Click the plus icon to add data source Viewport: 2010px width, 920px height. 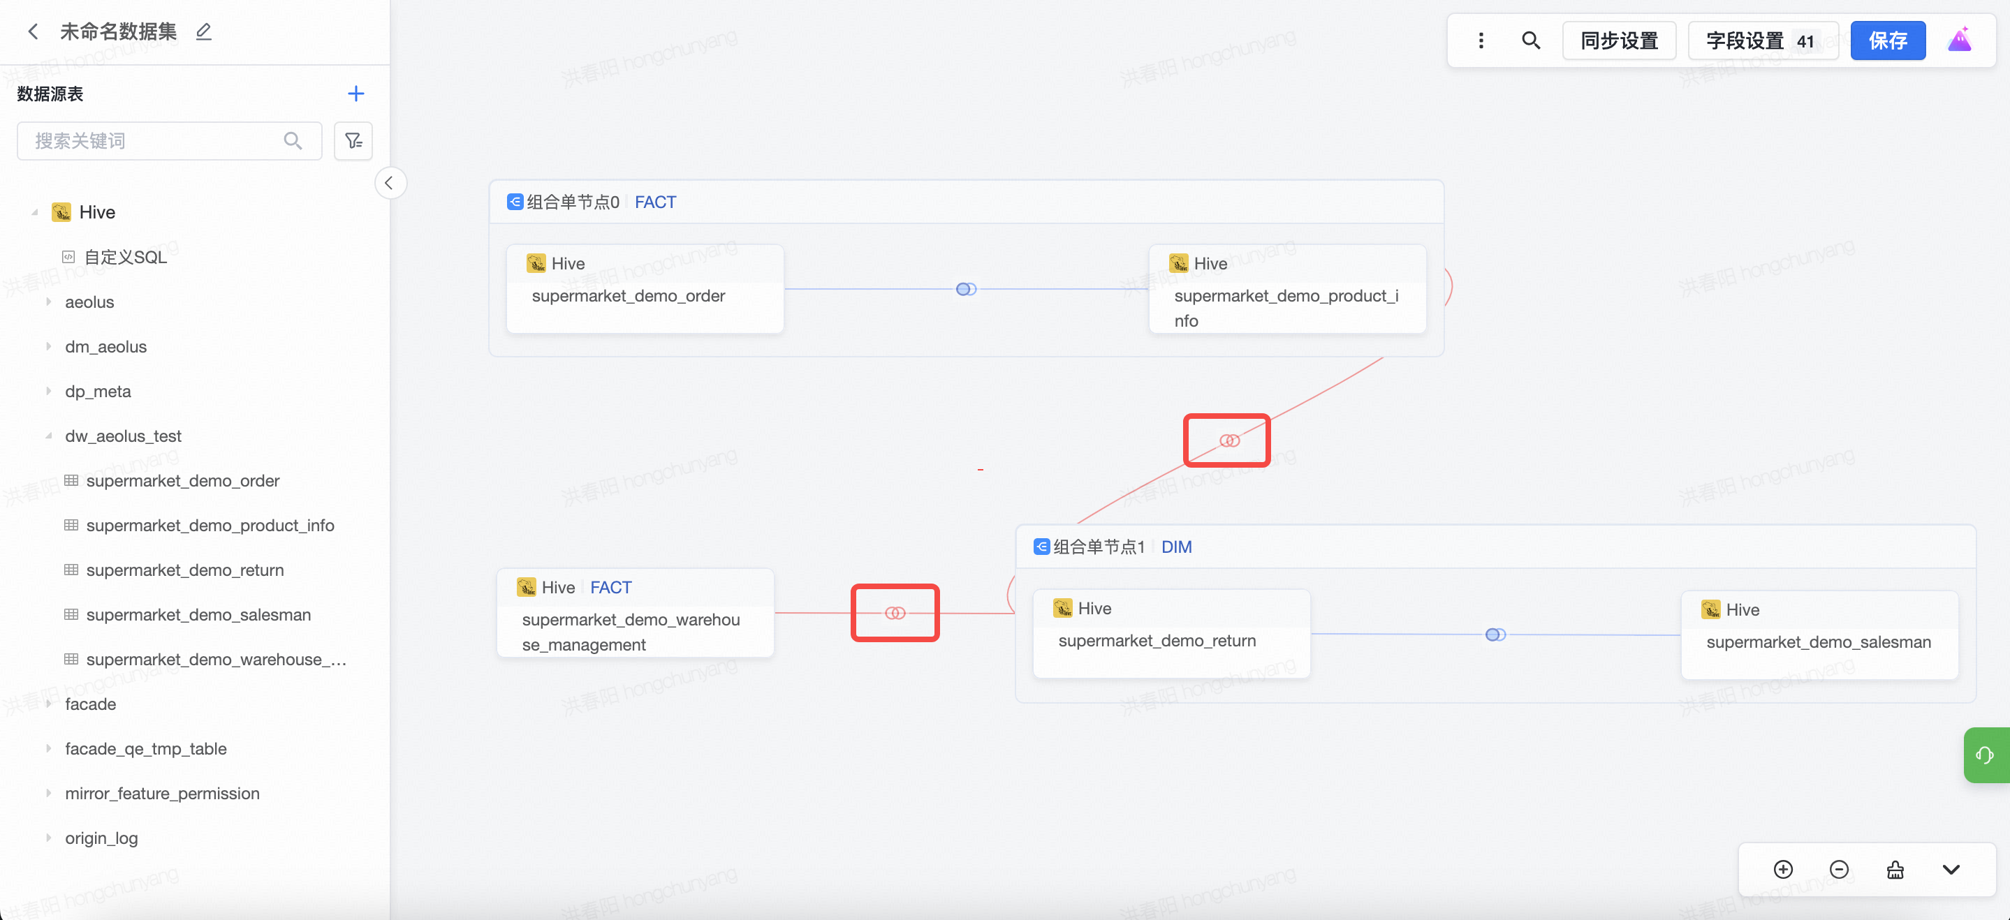[x=355, y=94]
